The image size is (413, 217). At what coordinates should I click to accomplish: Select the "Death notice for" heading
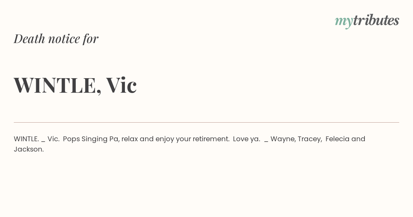click(x=56, y=39)
